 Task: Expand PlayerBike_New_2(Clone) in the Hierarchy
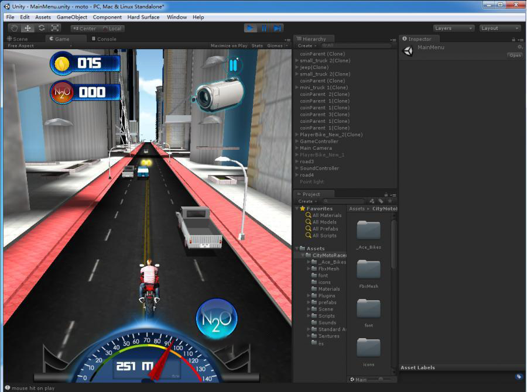point(297,135)
